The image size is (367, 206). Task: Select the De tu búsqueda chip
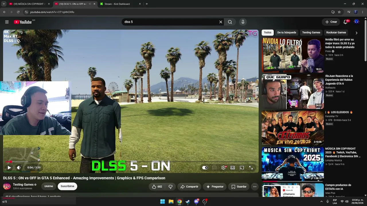click(x=287, y=33)
